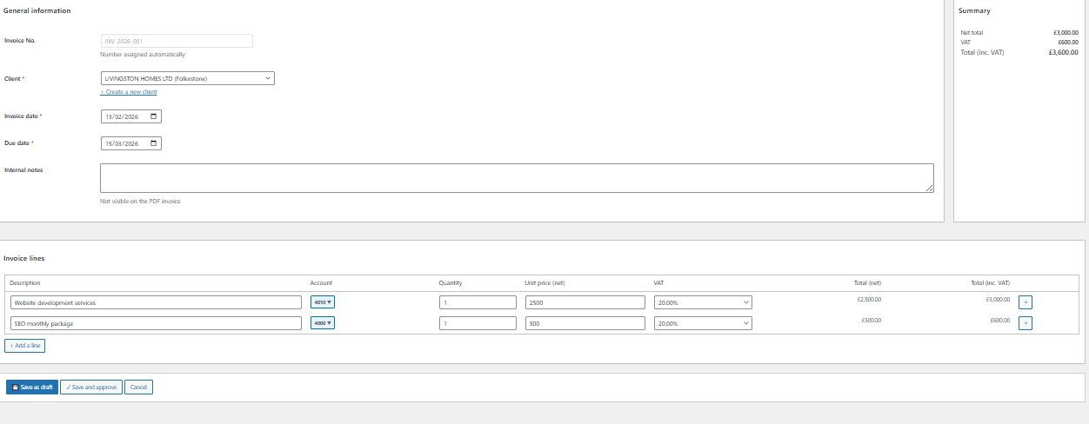The width and height of the screenshot is (1089, 424).
Task: Remove the SEO monthly package line
Action: click(1026, 323)
